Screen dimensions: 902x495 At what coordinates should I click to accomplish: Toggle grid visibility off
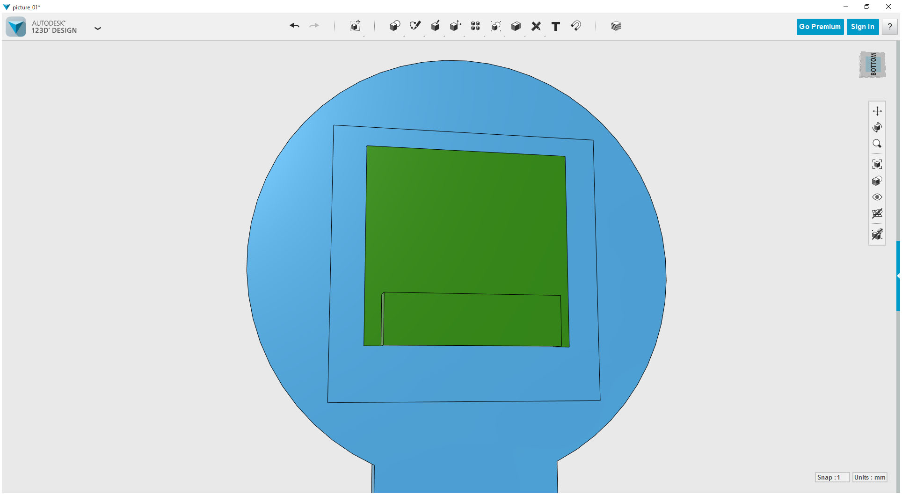(x=877, y=213)
